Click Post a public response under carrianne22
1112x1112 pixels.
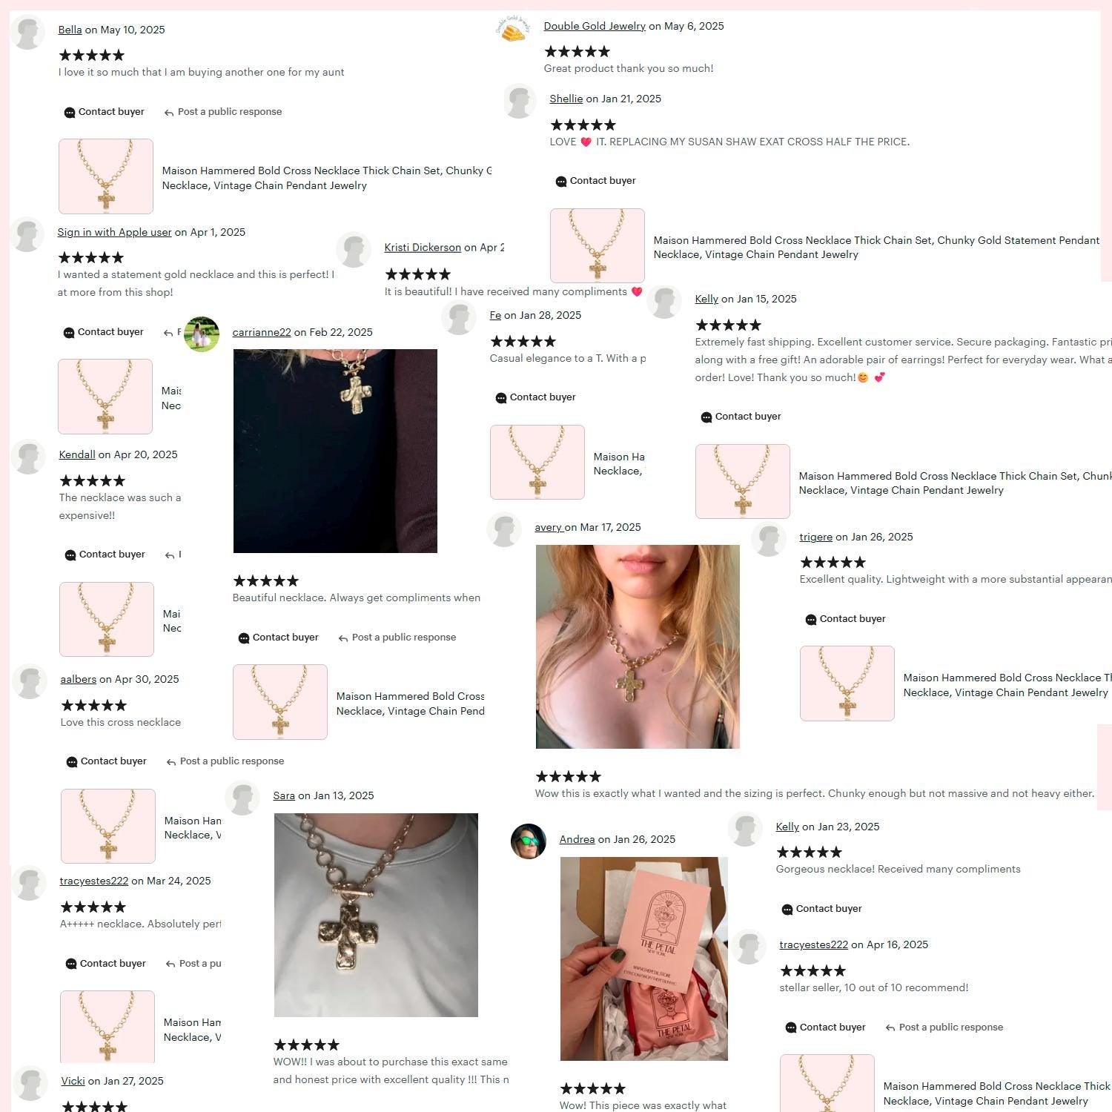[x=404, y=638]
